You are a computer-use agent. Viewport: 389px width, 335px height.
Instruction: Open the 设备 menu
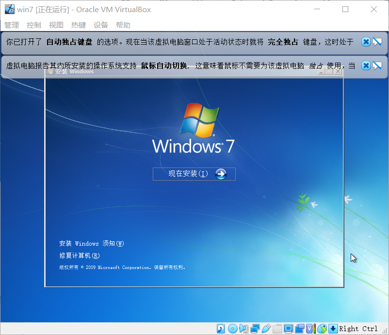tap(100, 25)
